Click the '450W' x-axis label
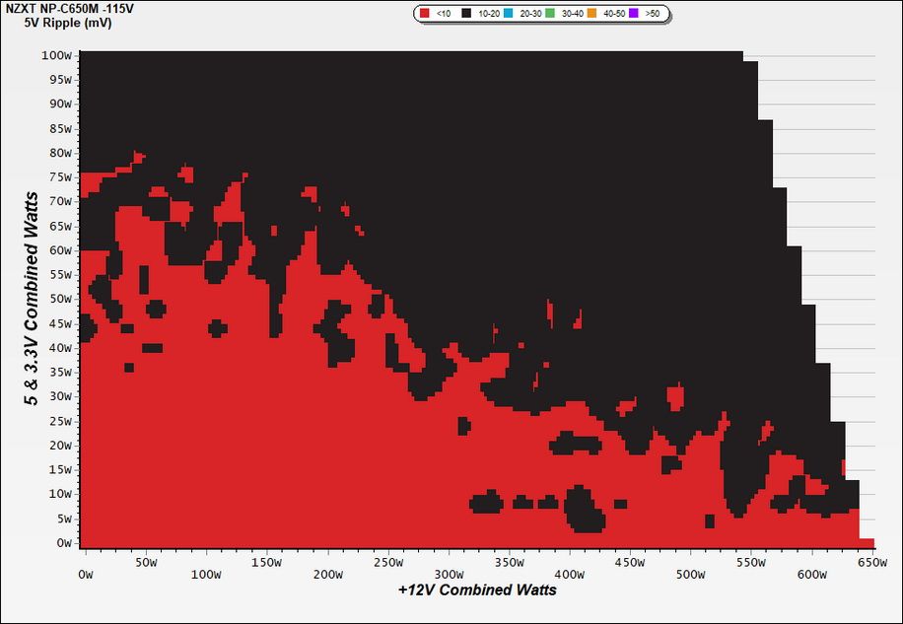The height and width of the screenshot is (624, 903). pos(630,563)
